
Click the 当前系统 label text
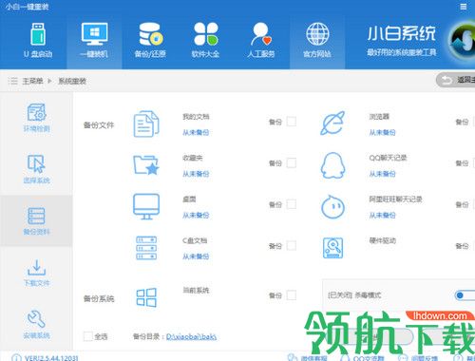[x=196, y=290]
